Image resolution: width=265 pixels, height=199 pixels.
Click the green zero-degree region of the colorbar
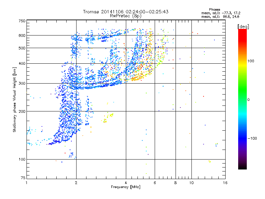(242, 95)
